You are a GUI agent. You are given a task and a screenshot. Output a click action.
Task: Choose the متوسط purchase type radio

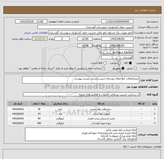[x=123, y=69]
